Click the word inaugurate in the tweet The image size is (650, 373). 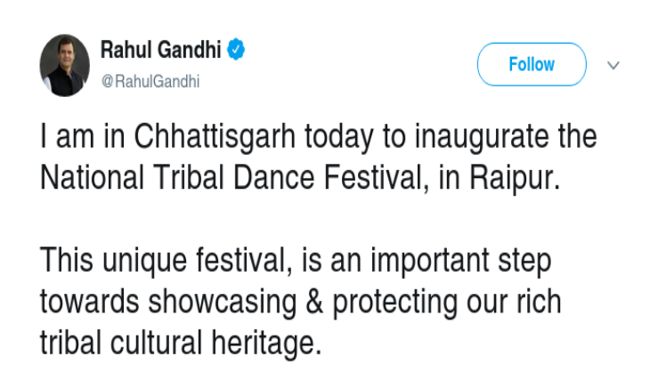[x=482, y=138]
